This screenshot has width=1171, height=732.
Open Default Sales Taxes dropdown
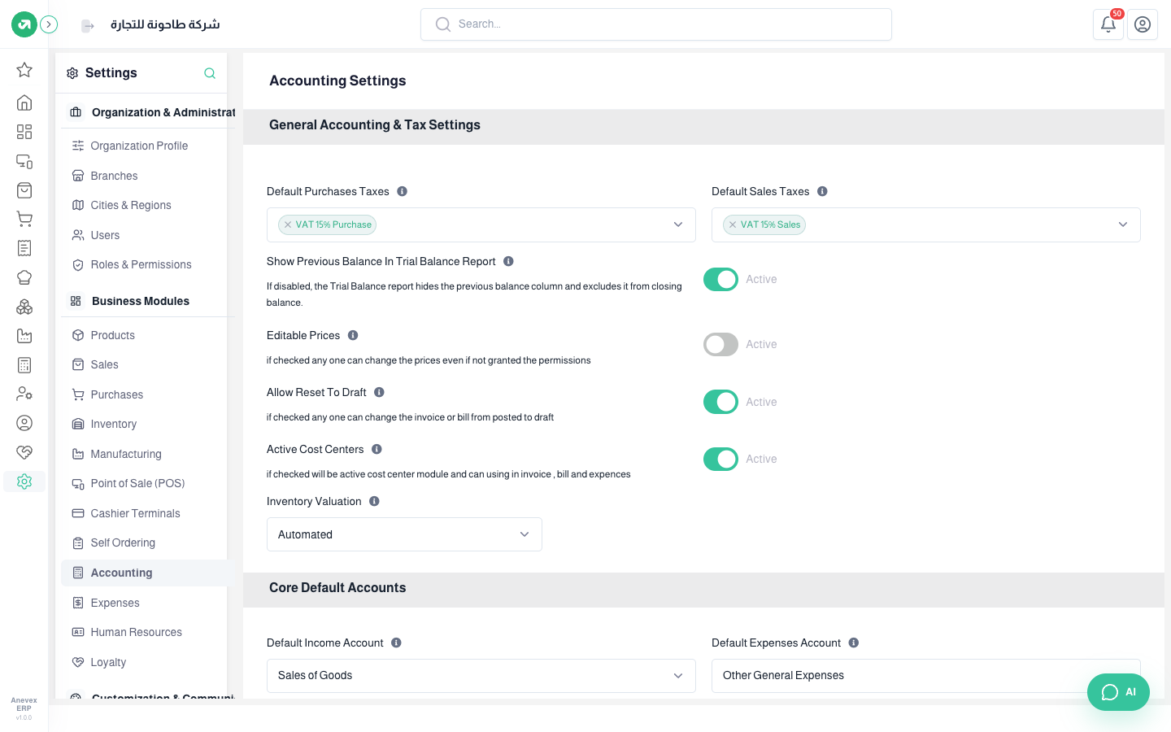[926, 224]
